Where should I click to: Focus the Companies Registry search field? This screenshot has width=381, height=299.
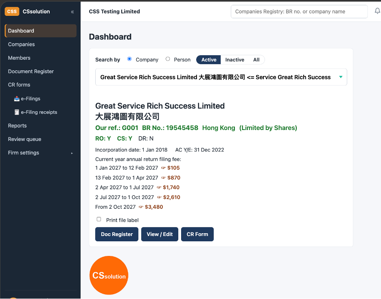pos(299,12)
